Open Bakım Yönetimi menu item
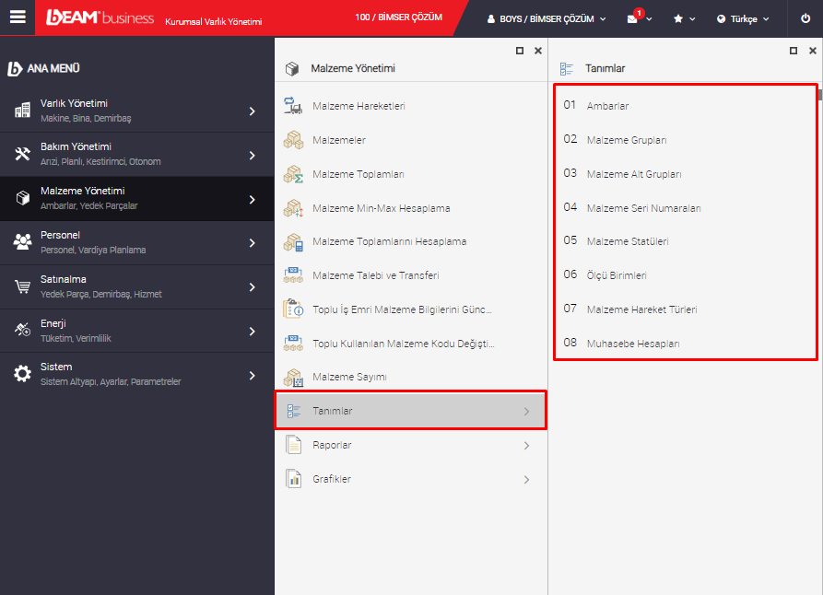This screenshot has height=595, width=823. tap(136, 154)
